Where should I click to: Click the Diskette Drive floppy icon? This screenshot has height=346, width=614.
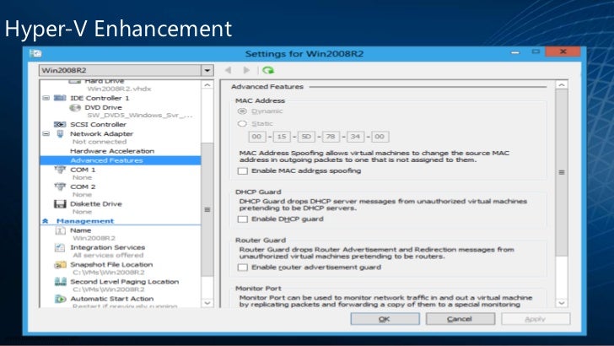point(60,203)
